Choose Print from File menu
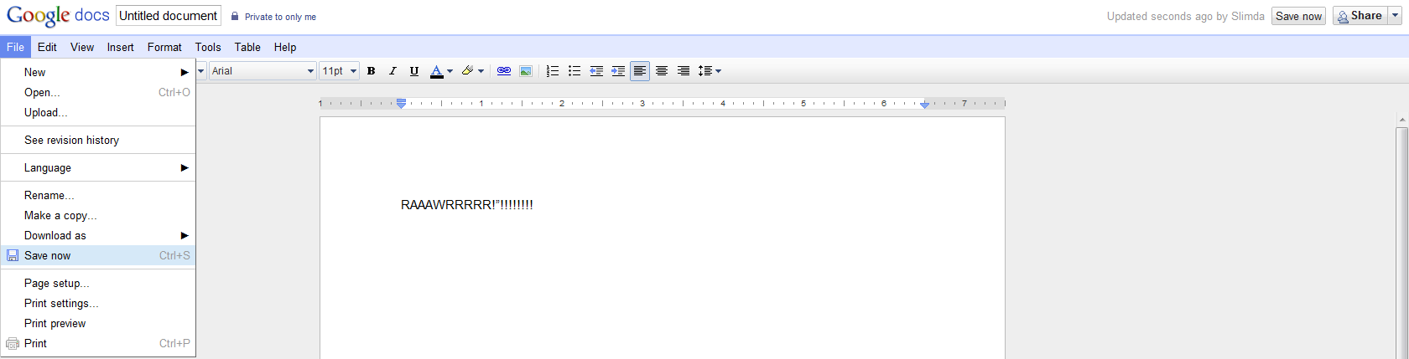 [x=98, y=343]
